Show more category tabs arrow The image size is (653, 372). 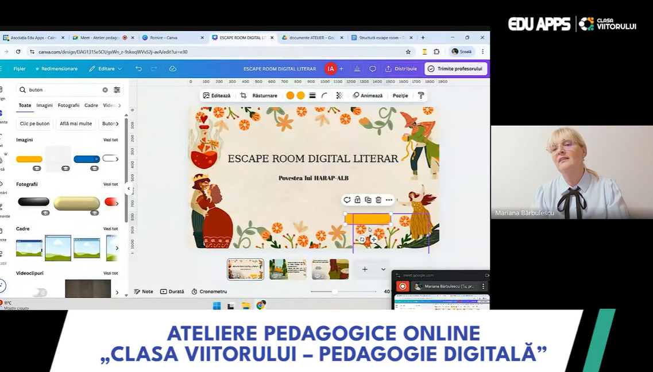point(119,105)
